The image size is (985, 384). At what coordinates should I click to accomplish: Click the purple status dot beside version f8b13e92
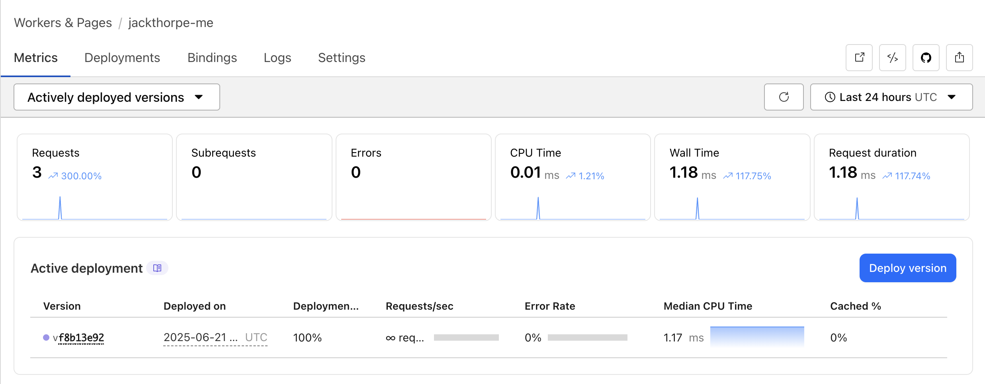(x=46, y=337)
